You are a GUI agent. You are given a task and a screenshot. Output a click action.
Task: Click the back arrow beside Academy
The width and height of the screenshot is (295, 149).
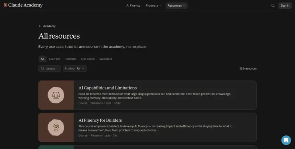pos(40,26)
